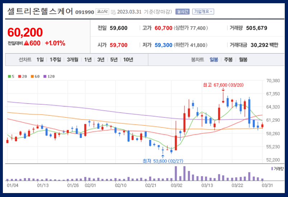Click the 70,380 price axis label
The width and height of the screenshot is (288, 197).
coord(273,81)
